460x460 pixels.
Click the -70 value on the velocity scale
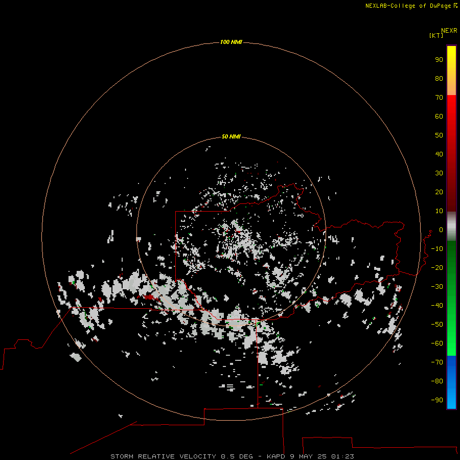437,362
